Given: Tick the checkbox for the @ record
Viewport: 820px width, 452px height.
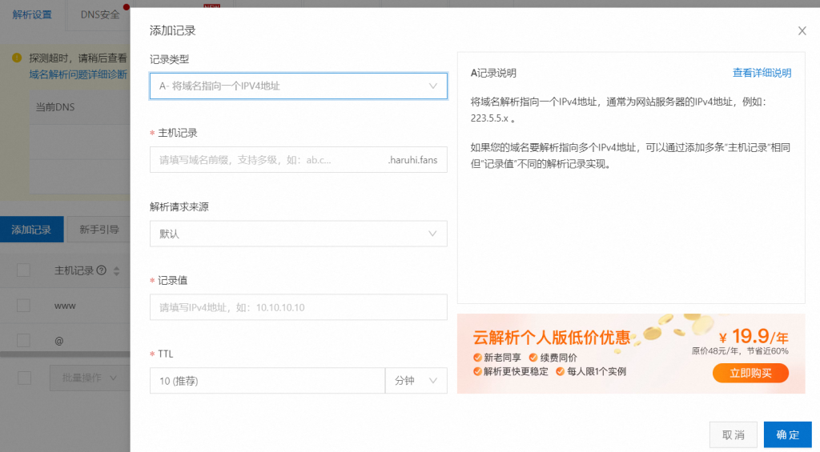Looking at the screenshot, I should [x=23, y=340].
